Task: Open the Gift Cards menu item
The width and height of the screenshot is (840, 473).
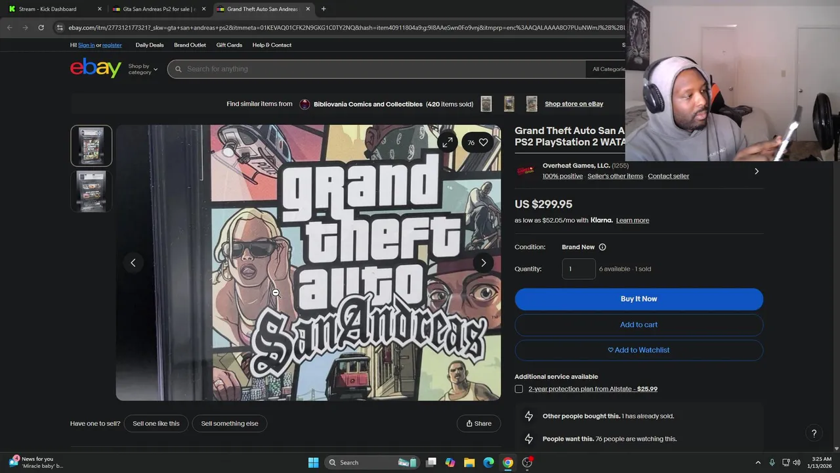Action: 229,45
